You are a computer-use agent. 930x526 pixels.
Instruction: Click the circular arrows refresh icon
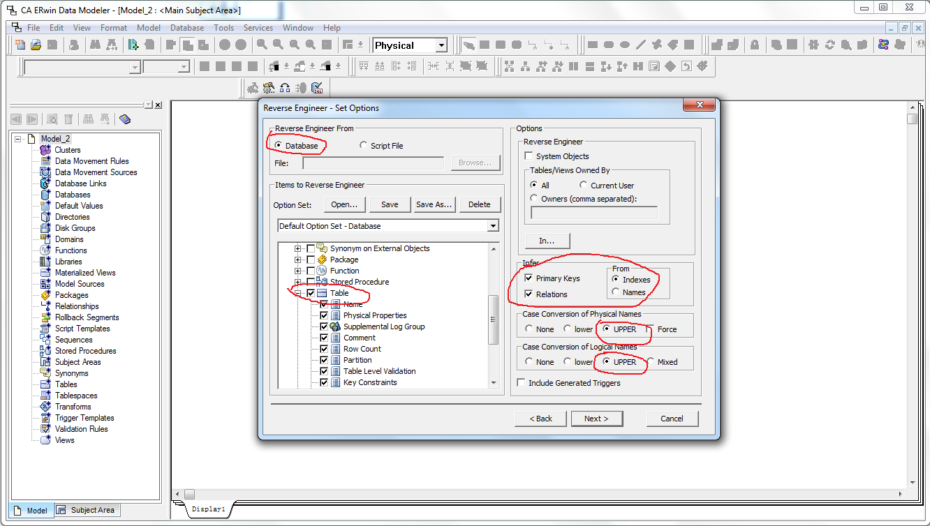(x=830, y=45)
